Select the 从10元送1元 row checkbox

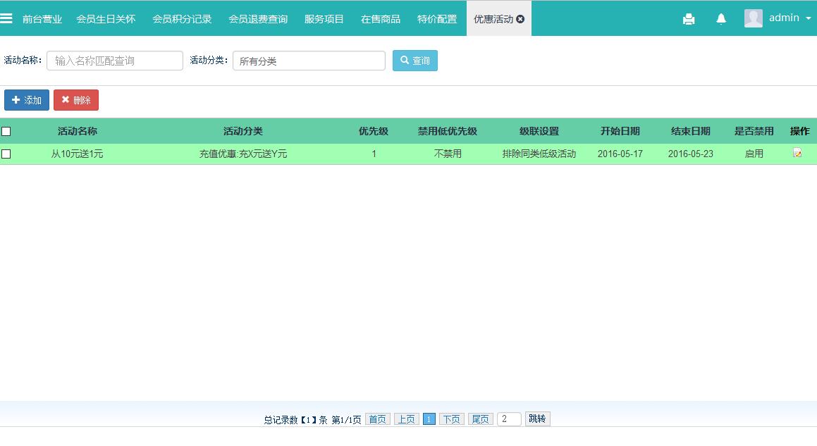tap(6, 154)
